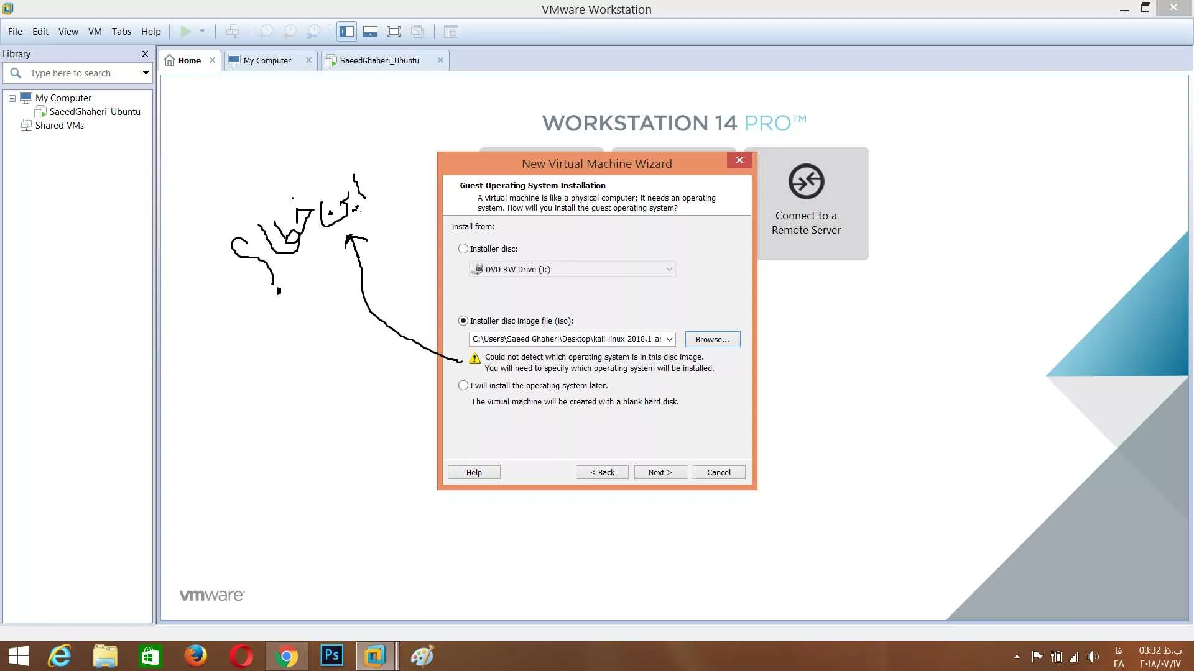This screenshot has height=671, width=1194.
Task: Click the Take Snapshot toolbar icon
Action: pos(266,31)
